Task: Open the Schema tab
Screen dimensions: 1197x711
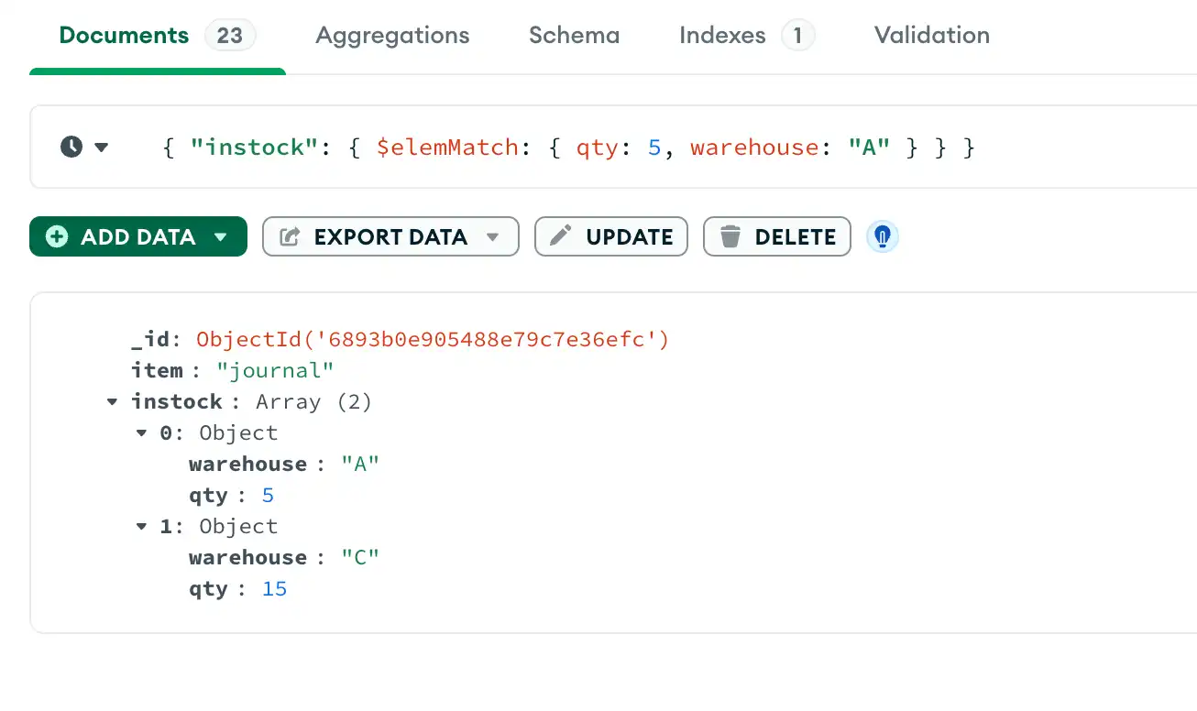Action: [x=574, y=35]
